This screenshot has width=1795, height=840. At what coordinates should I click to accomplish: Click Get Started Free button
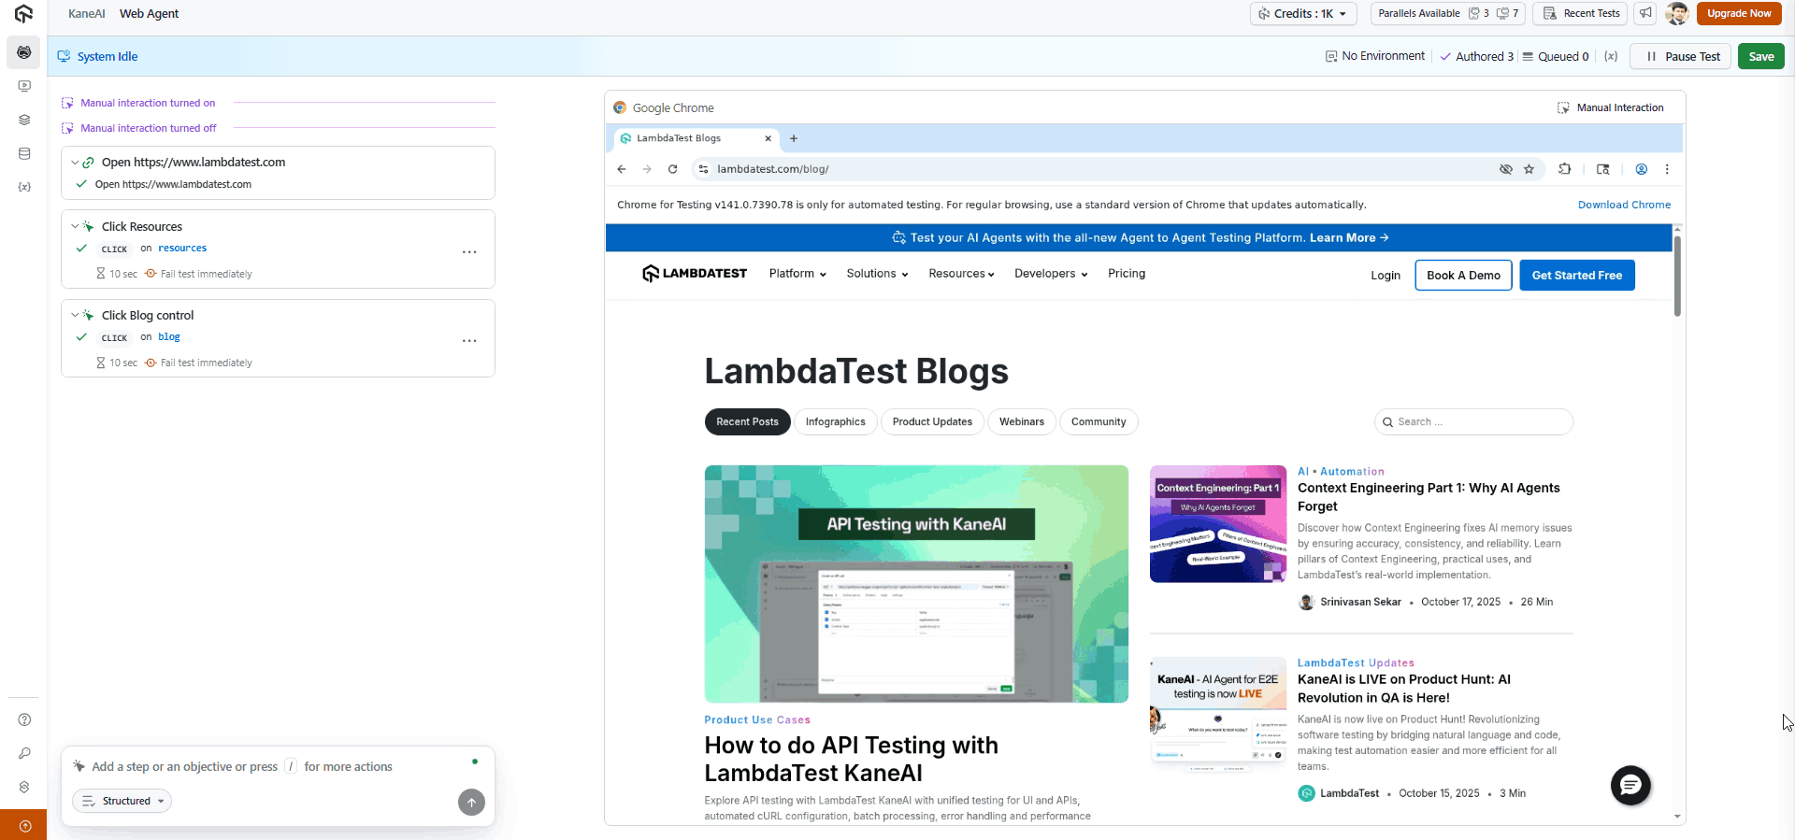1577,276
